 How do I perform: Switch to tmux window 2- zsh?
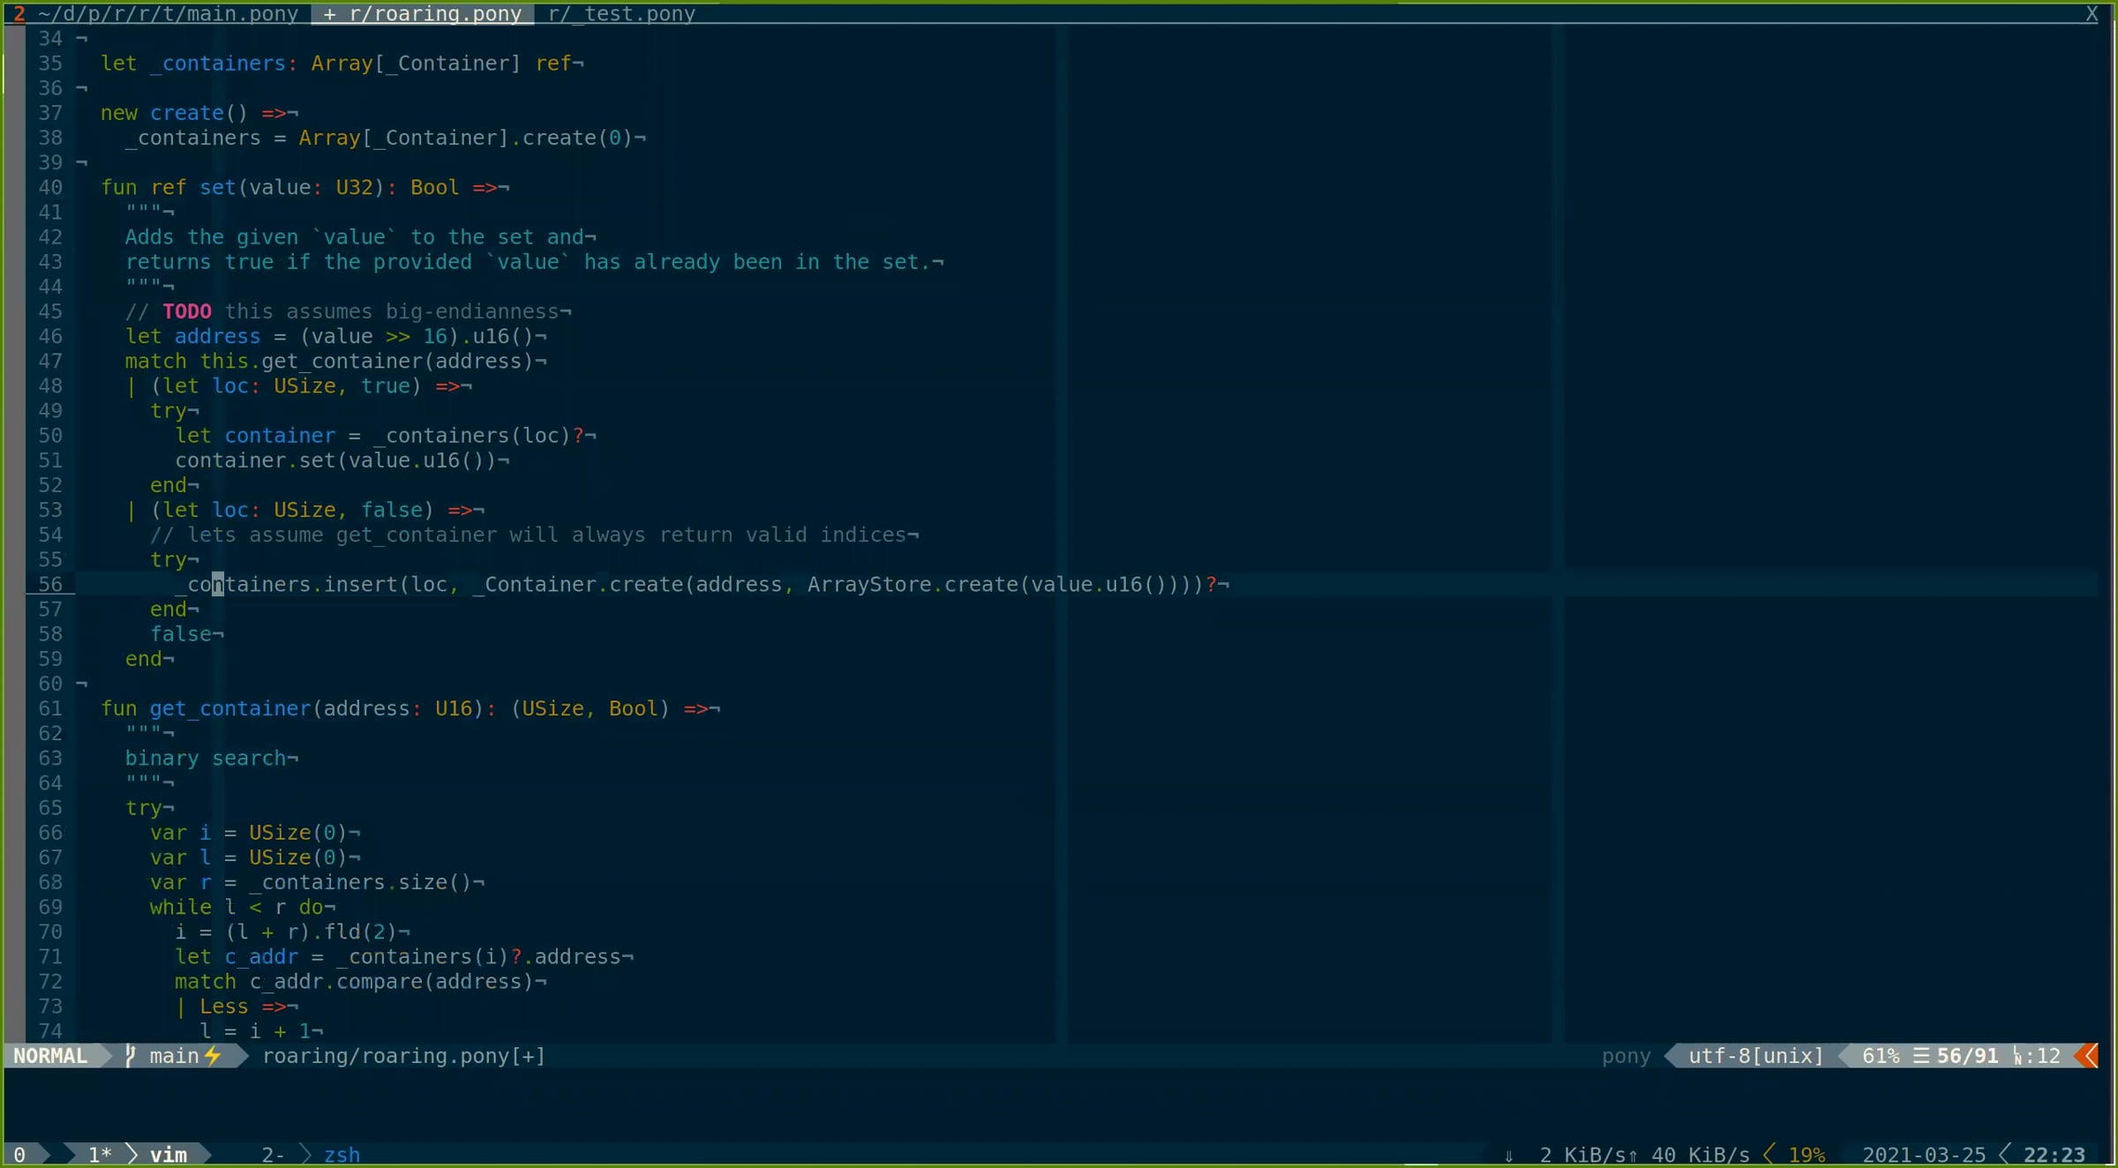click(311, 1155)
